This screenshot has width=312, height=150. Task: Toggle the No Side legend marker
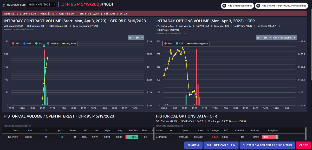48,44
